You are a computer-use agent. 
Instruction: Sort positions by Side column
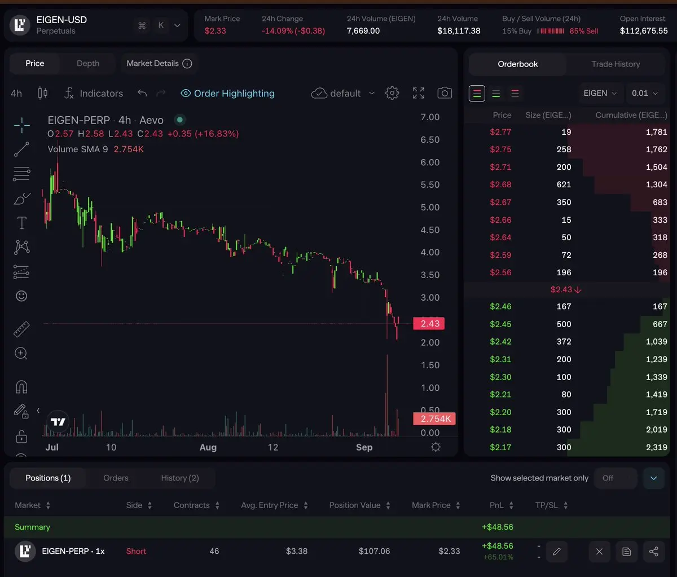139,505
